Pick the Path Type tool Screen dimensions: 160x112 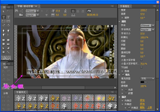point(3,25)
